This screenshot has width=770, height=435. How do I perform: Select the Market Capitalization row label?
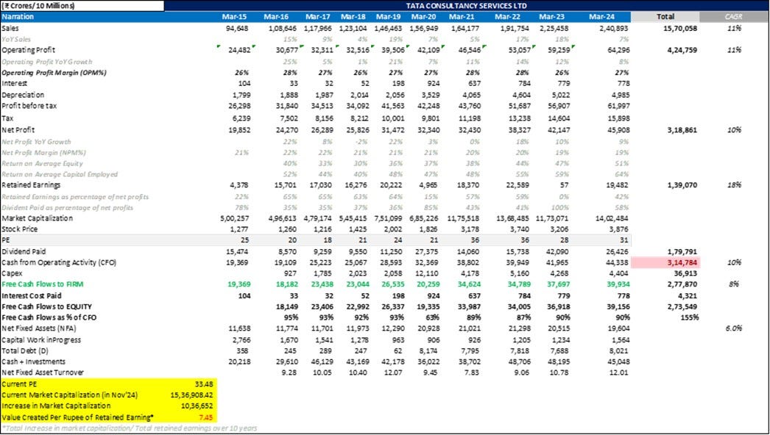point(37,218)
